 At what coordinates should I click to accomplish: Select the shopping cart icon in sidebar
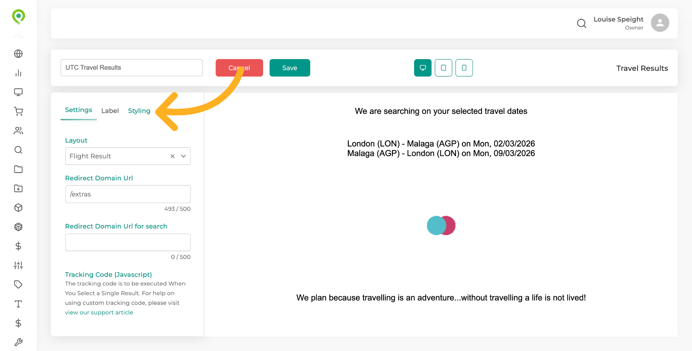[x=18, y=111]
